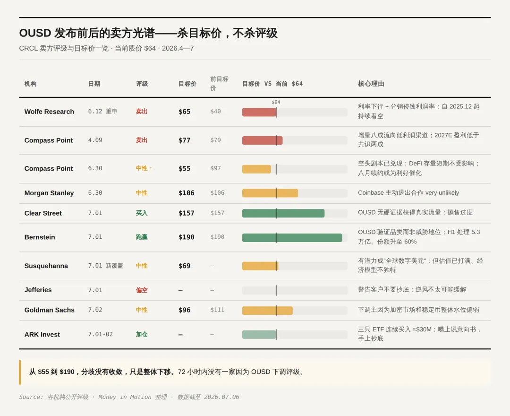Select the Bernstein institution name

pyautogui.click(x=40, y=237)
